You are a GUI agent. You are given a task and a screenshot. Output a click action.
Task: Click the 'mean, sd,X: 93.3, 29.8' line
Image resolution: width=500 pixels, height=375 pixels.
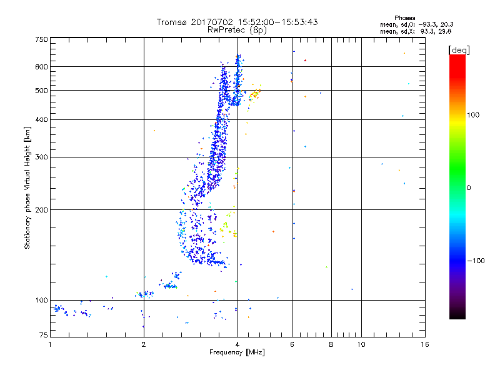tap(416, 31)
